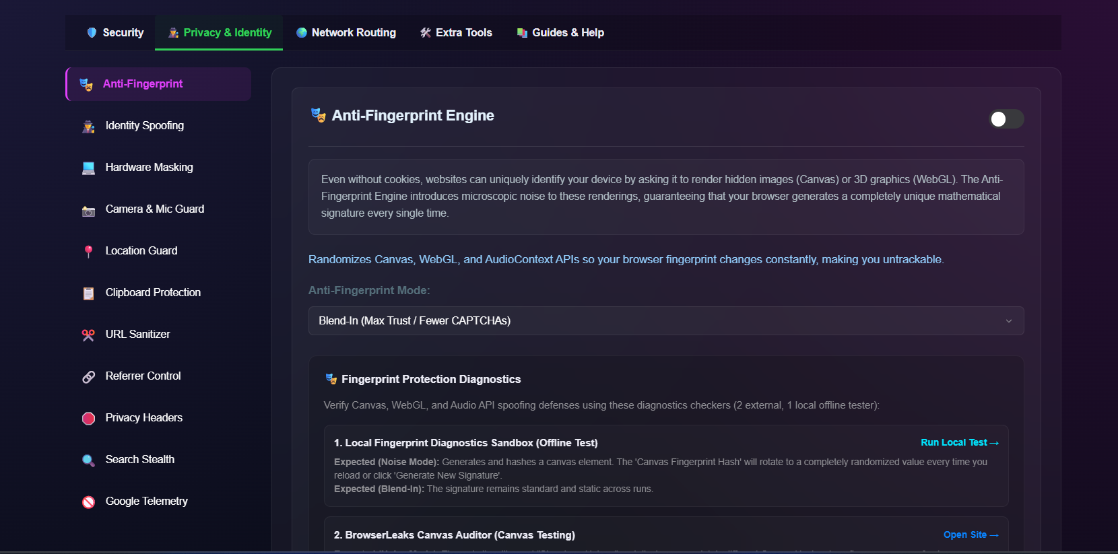Image resolution: width=1118 pixels, height=554 pixels.
Task: Open Referrer Control settings
Action: 158,376
